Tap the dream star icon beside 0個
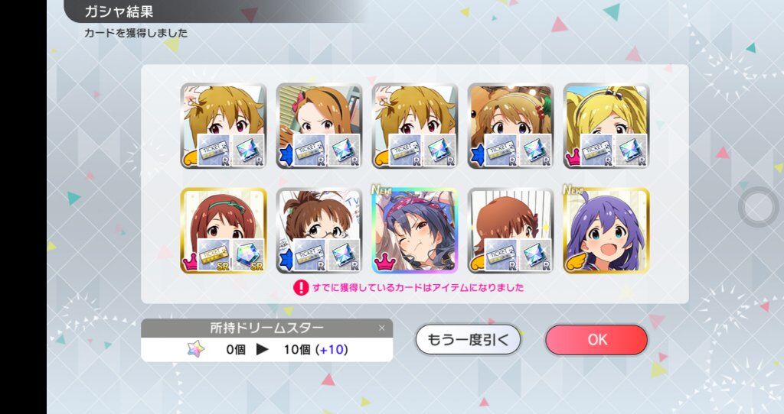This screenshot has height=414, width=784. click(x=196, y=349)
